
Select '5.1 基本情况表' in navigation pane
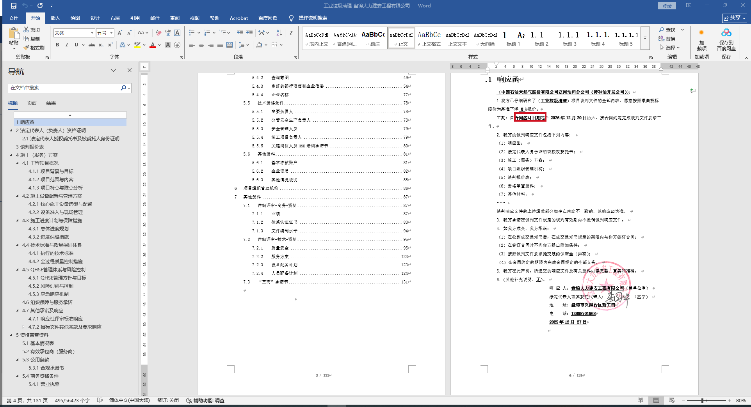coord(38,343)
